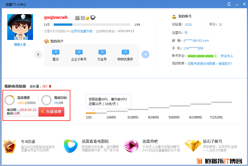
Task: Click the red 充值续费 button
Action: pyautogui.click(x=51, y=112)
